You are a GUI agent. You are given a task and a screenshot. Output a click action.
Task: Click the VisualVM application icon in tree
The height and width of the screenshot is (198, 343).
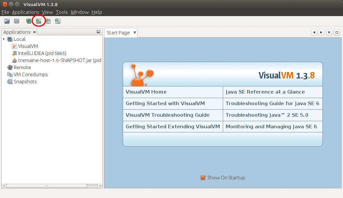tap(14, 46)
